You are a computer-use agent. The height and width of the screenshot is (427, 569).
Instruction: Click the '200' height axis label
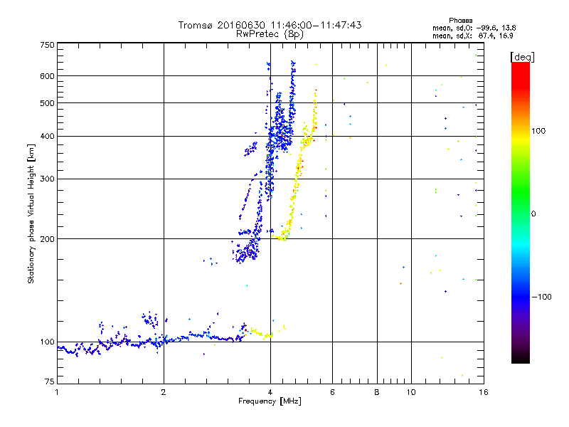tap(47, 239)
